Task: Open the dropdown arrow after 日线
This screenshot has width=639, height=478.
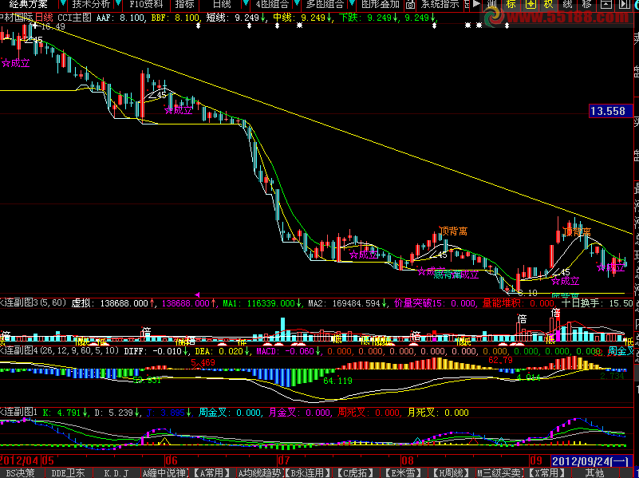Action: tap(246, 4)
